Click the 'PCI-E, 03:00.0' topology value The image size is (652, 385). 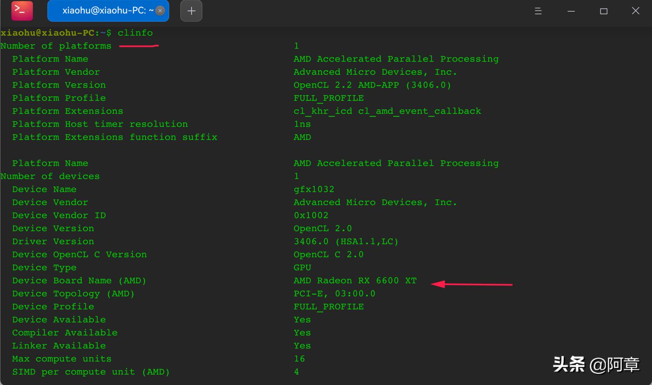[334, 294]
